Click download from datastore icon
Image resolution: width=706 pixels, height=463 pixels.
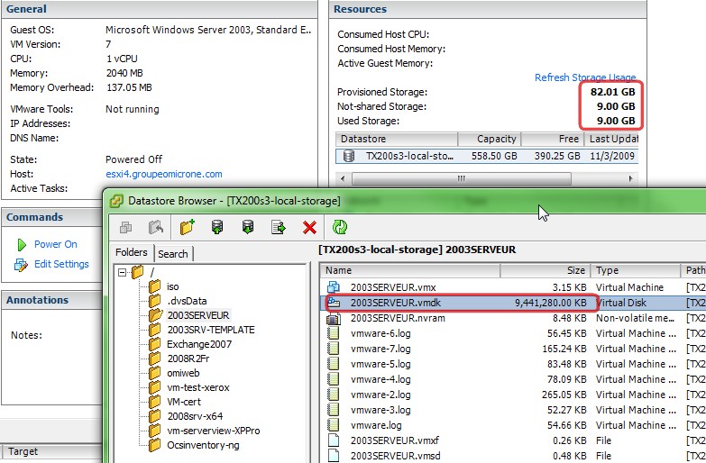[247, 228]
